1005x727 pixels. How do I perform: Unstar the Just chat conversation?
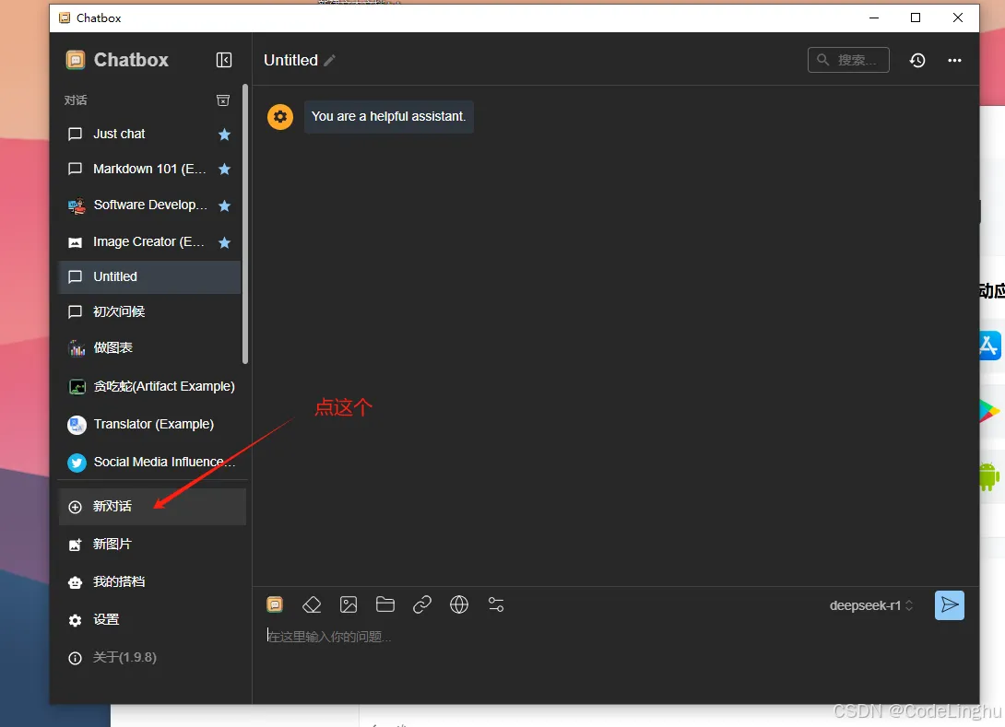tap(224, 135)
